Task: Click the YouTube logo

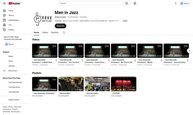Action: tap(14, 3)
